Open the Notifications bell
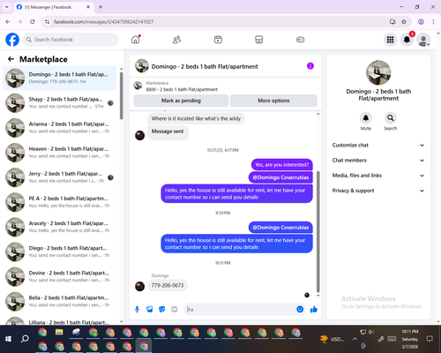This screenshot has height=353, width=441. click(x=407, y=40)
